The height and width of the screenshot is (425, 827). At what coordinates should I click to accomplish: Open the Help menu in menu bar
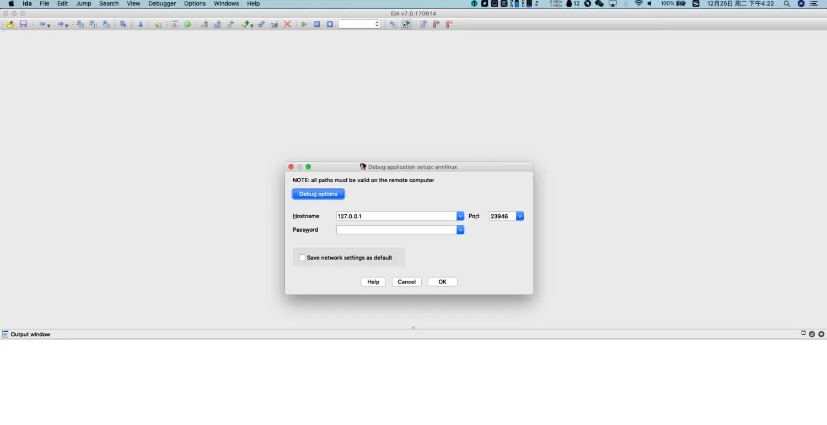pos(253,3)
